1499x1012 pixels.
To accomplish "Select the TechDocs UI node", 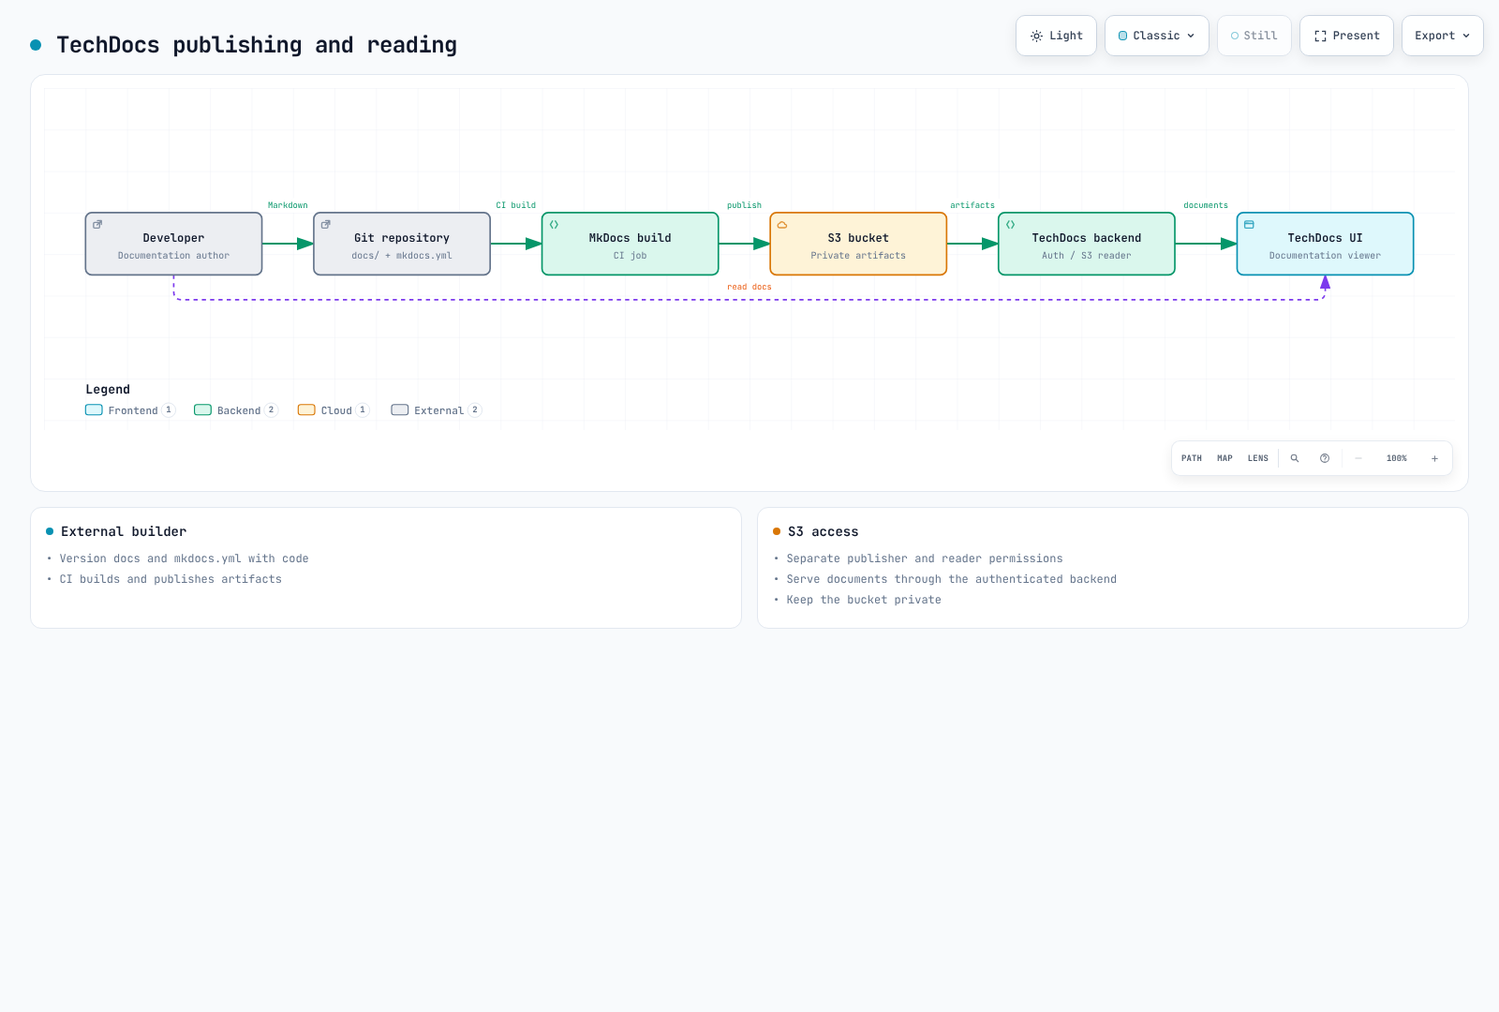I will coord(1325,244).
